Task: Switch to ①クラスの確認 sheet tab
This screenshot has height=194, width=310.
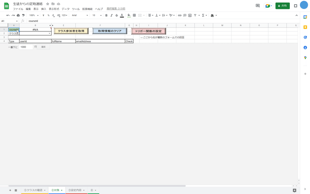Action: [x=34, y=190]
